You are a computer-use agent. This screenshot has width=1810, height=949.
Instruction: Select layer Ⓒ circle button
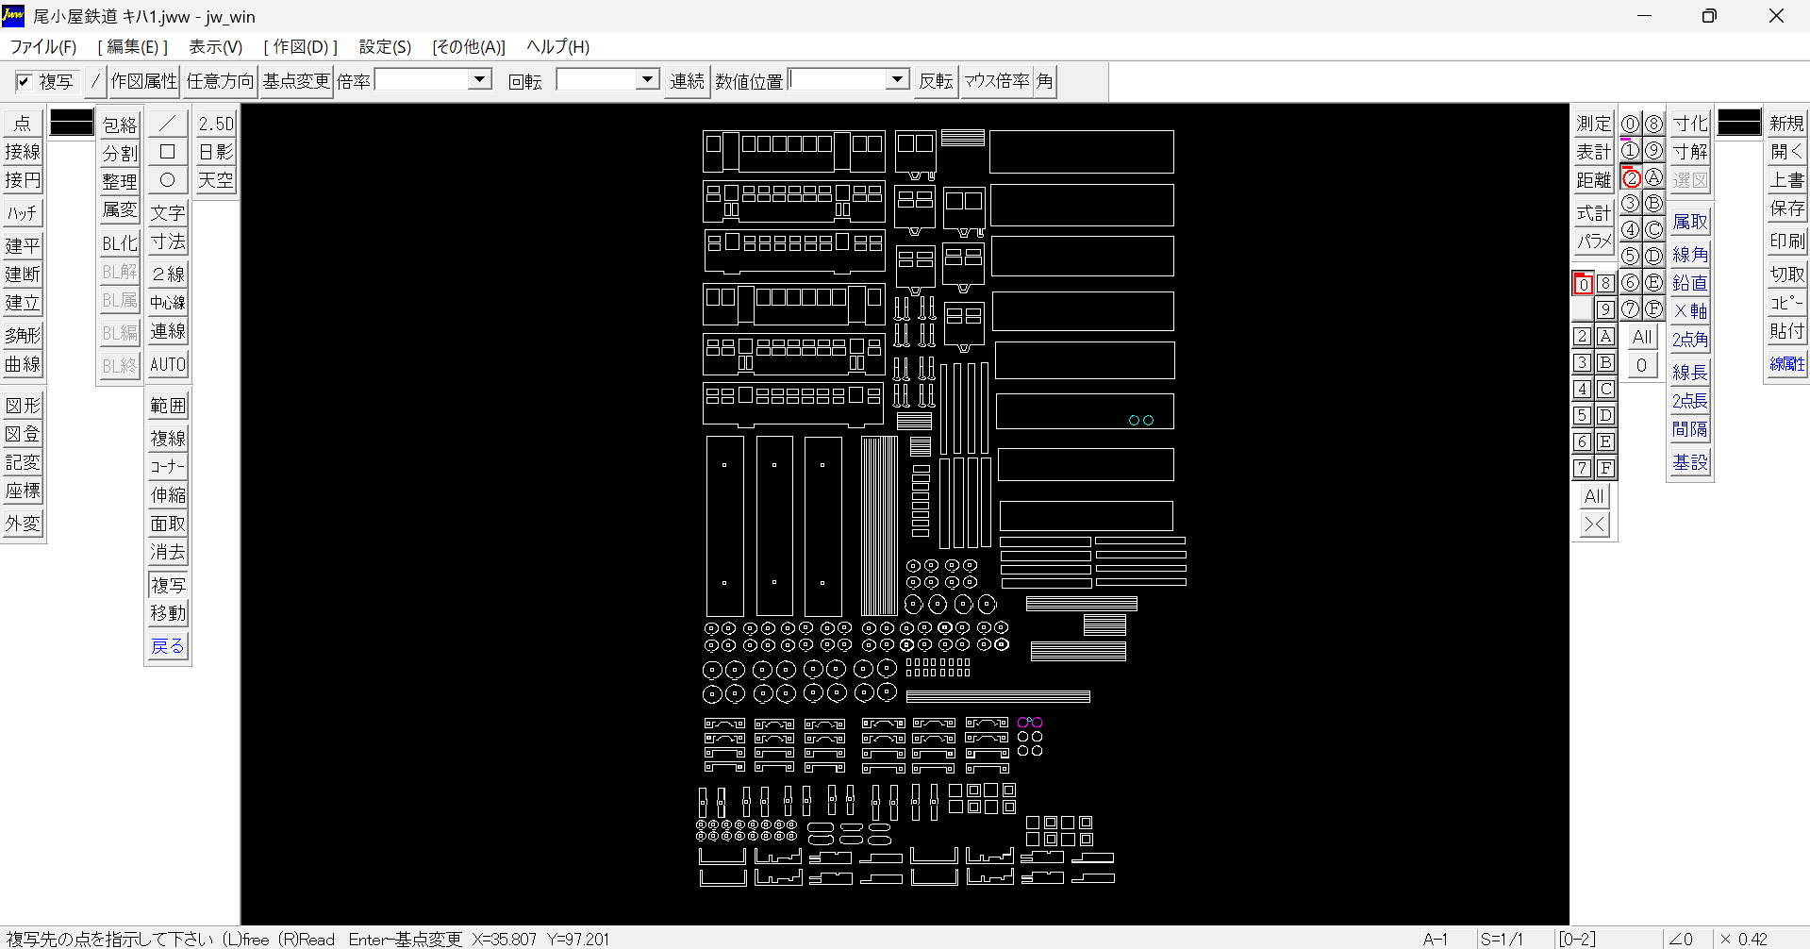pyautogui.click(x=1654, y=229)
